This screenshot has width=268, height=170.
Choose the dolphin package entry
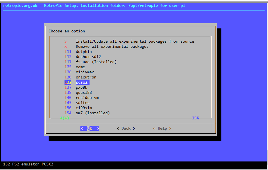tap(78, 52)
